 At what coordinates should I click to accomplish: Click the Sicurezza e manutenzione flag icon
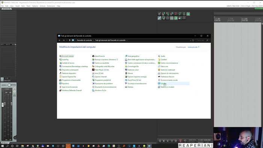126,83
